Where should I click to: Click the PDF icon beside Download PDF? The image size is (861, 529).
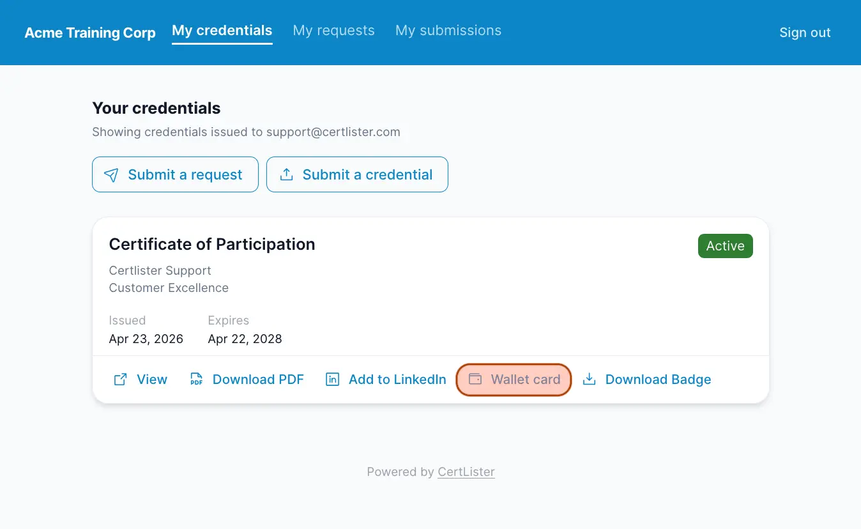195,379
